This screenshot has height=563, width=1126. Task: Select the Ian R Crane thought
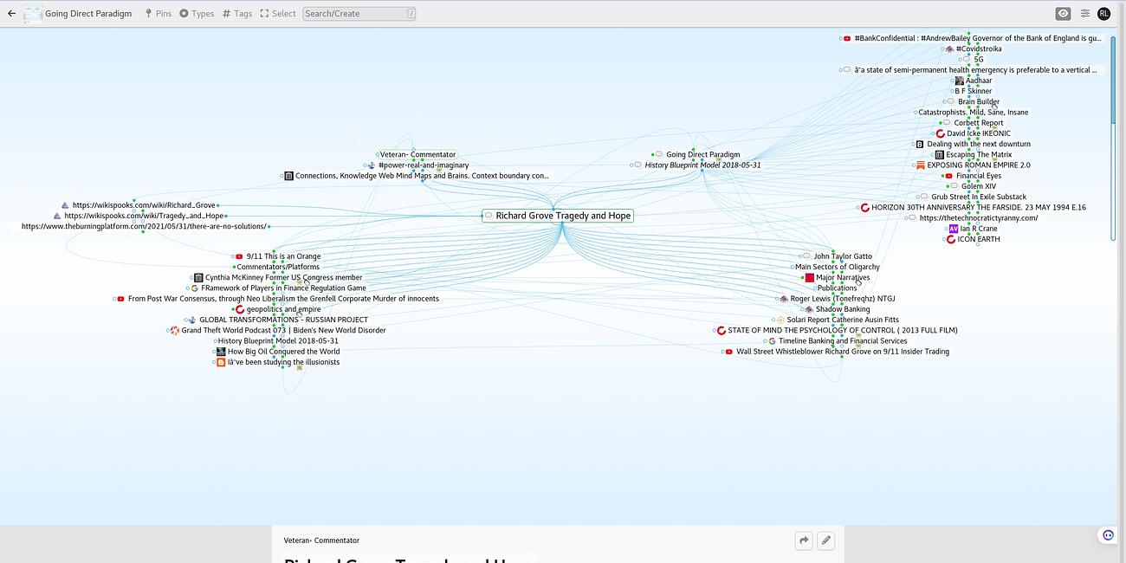pyautogui.click(x=978, y=229)
